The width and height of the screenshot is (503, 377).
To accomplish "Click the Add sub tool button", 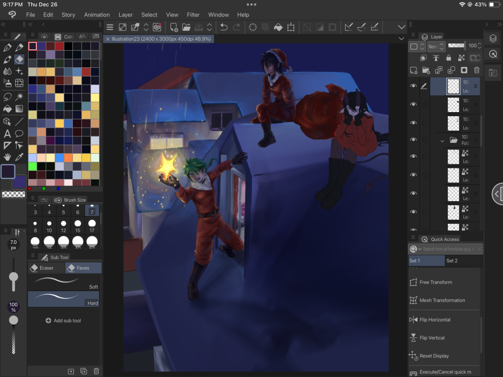I will click(x=63, y=321).
